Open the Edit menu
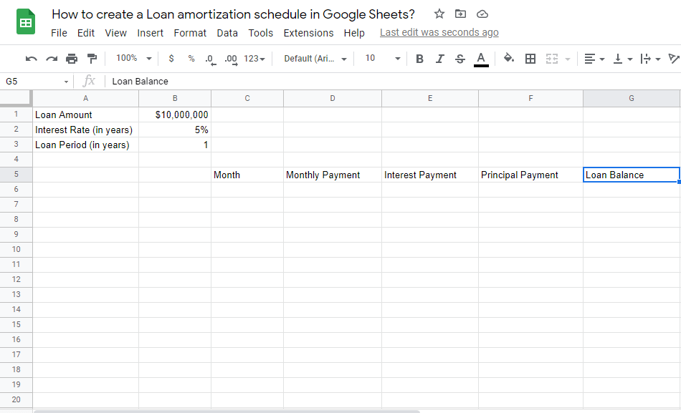Viewport: 681px width, 413px height. 85,33
